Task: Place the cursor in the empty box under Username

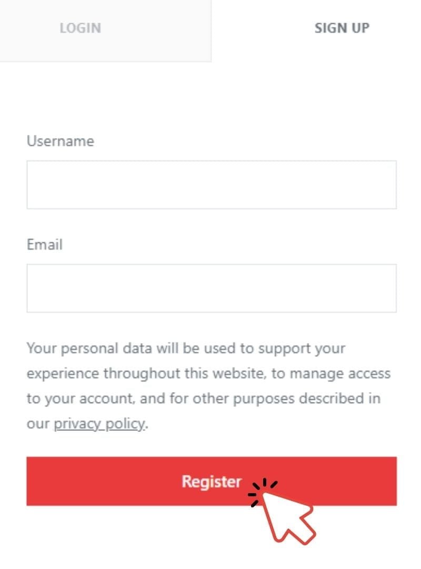Action: pos(212,185)
